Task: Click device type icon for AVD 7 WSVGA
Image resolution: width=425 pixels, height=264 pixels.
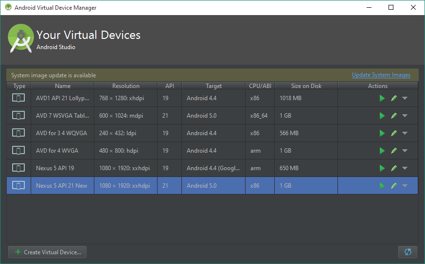Action: (x=18, y=115)
